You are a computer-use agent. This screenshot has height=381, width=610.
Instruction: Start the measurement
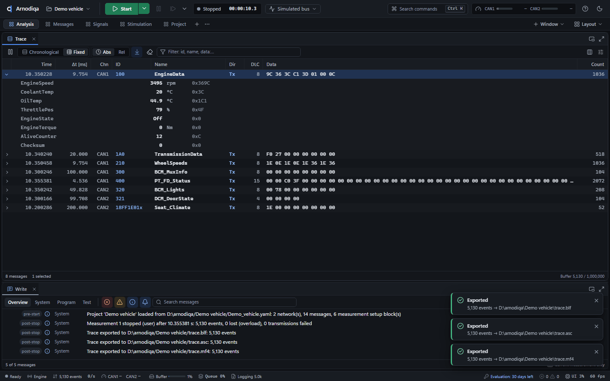(122, 8)
